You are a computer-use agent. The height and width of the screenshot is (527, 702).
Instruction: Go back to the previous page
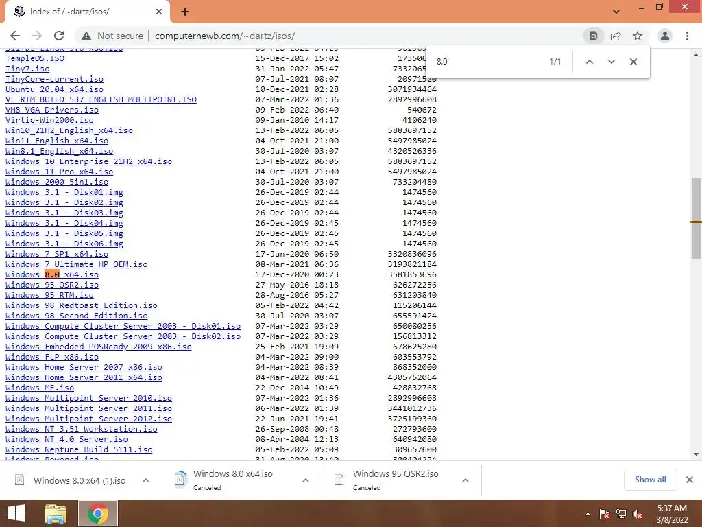pyautogui.click(x=15, y=36)
